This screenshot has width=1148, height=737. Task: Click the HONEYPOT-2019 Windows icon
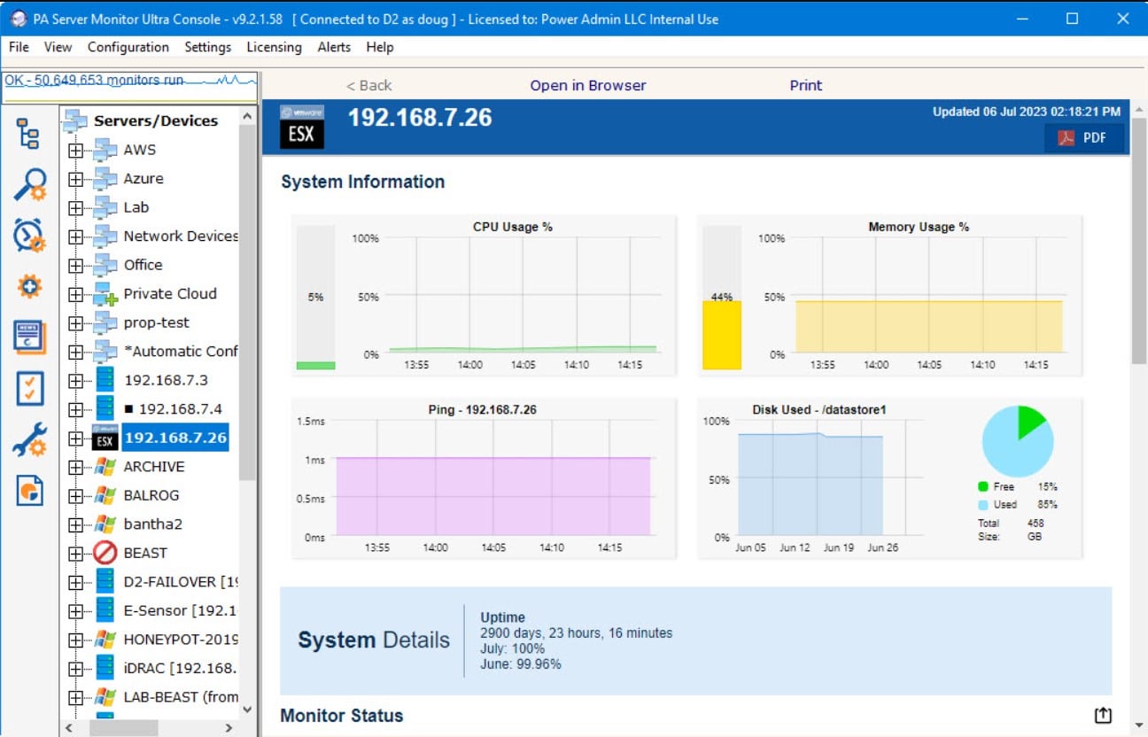pyautogui.click(x=105, y=639)
